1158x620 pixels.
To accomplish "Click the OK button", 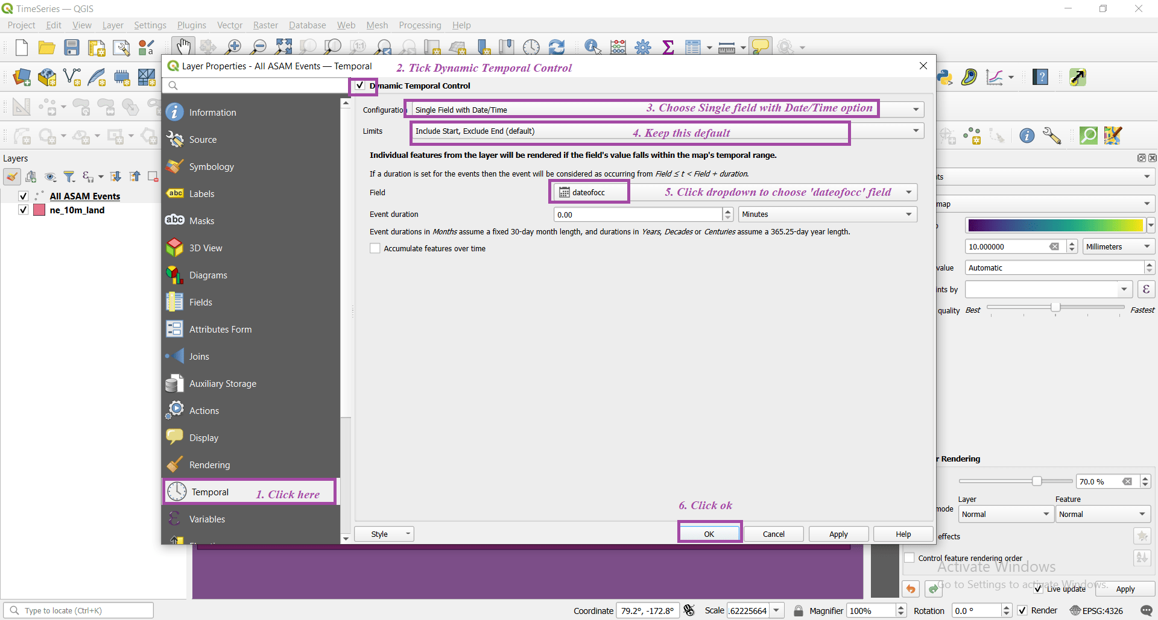I will click(x=709, y=533).
